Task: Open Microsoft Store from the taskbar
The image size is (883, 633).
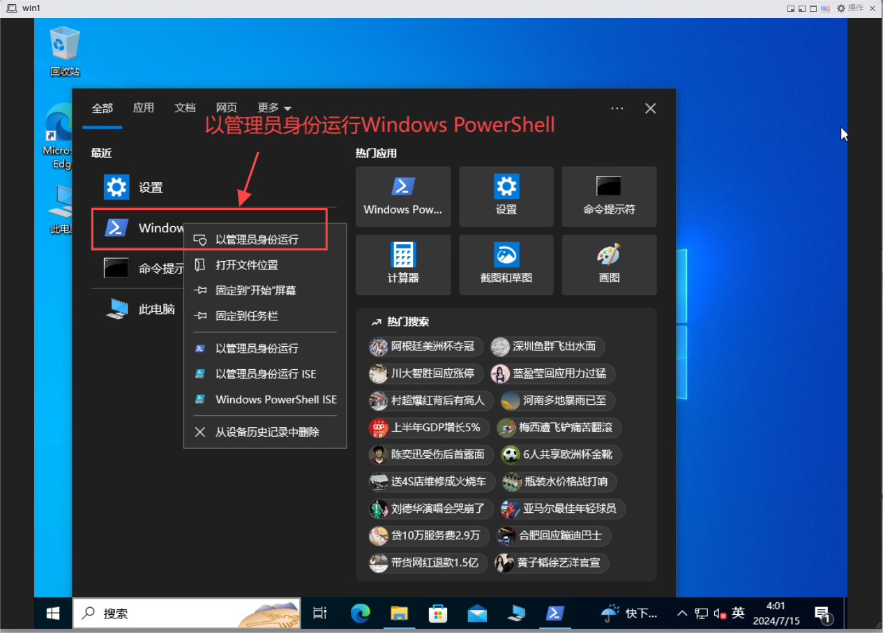Action: tap(438, 613)
